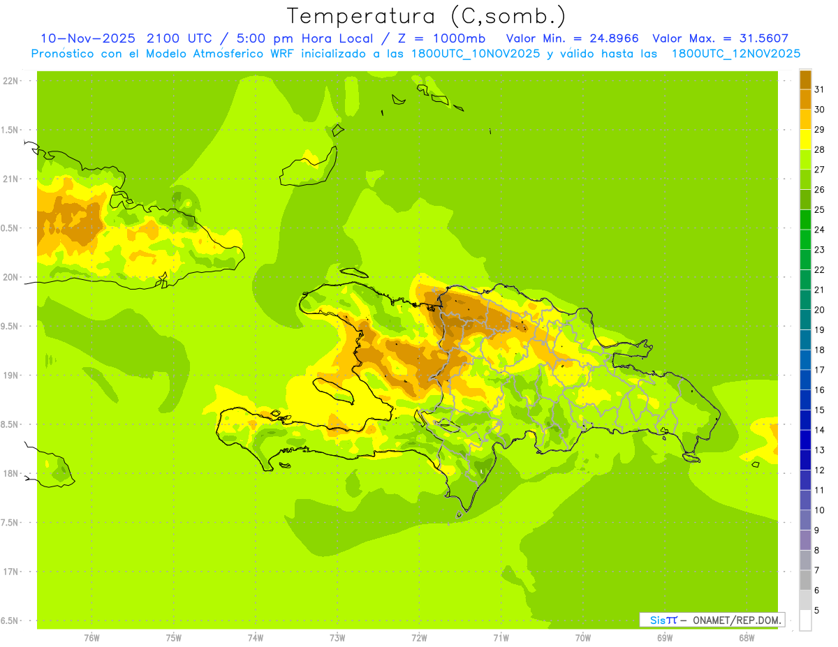Click the "69W" longitude axis label
Viewport: 838px width, 647px height.
665,638
